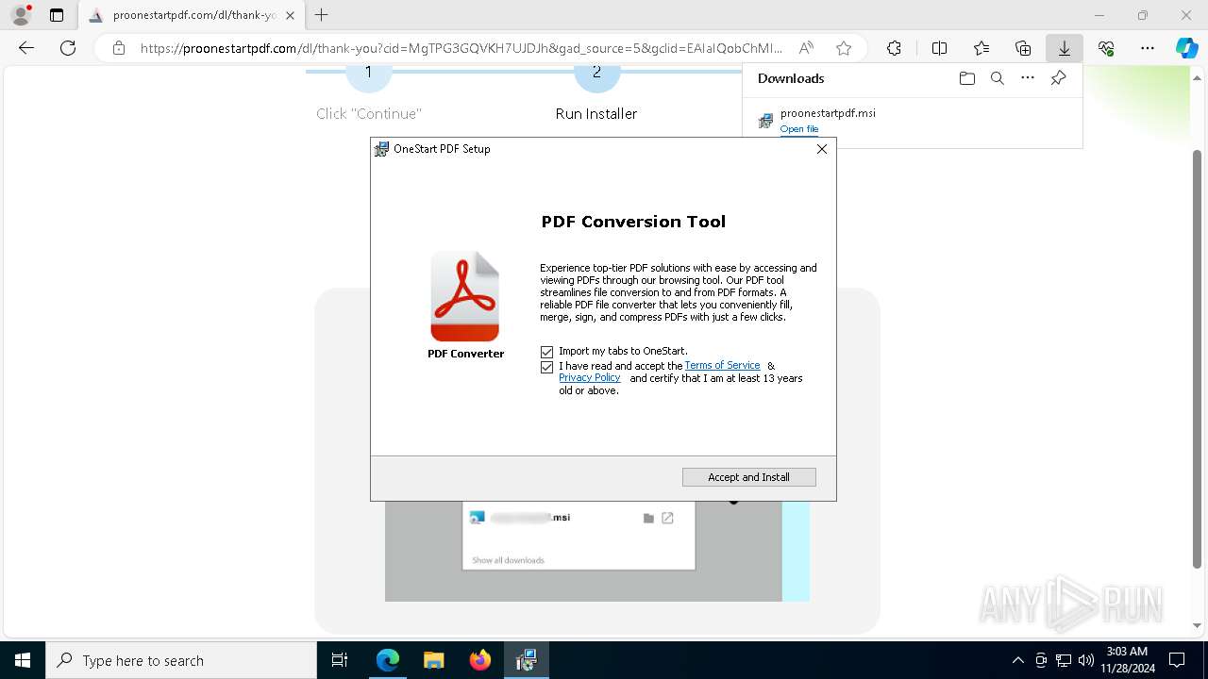Open the Collections icon
Image resolution: width=1208 pixels, height=679 pixels.
[x=1023, y=48]
